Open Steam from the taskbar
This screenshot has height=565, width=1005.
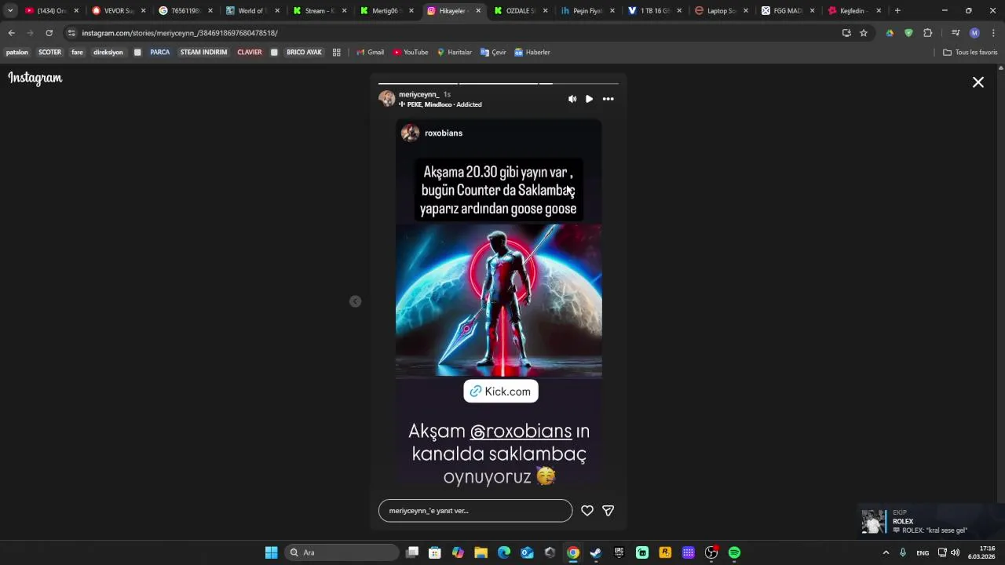click(596, 552)
